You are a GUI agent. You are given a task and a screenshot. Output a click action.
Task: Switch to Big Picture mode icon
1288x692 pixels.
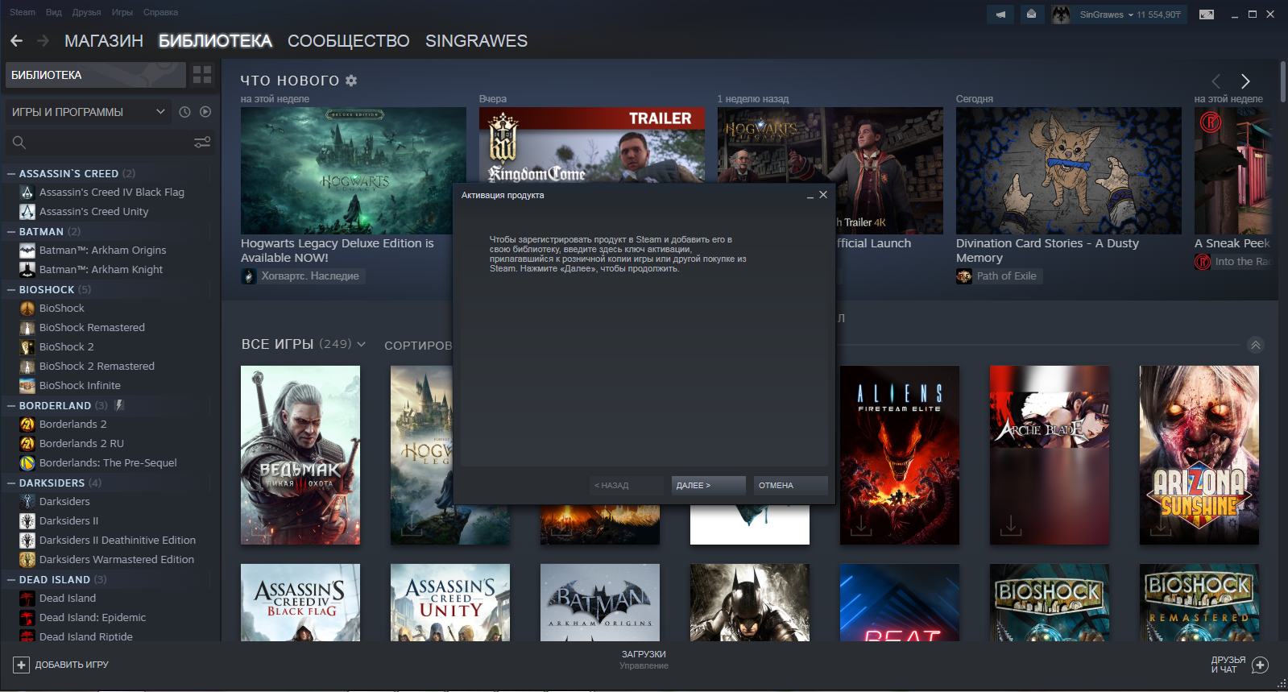1207,15
